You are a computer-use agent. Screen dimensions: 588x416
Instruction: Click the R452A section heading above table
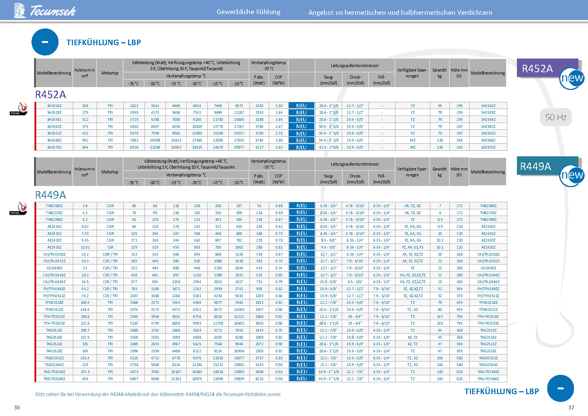point(50,95)
